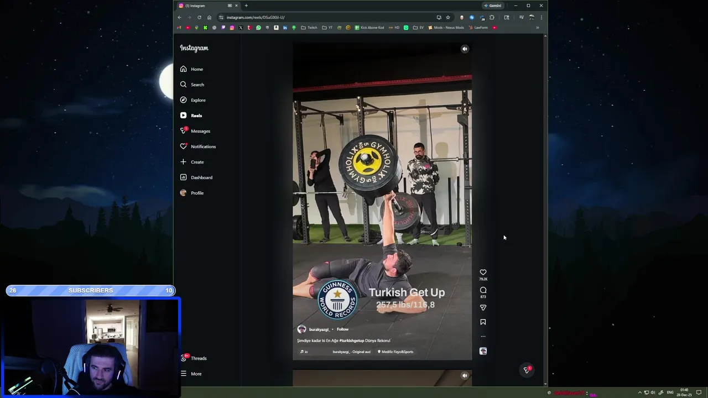Click the Instagram logo
The image size is (708, 398).
(194, 48)
